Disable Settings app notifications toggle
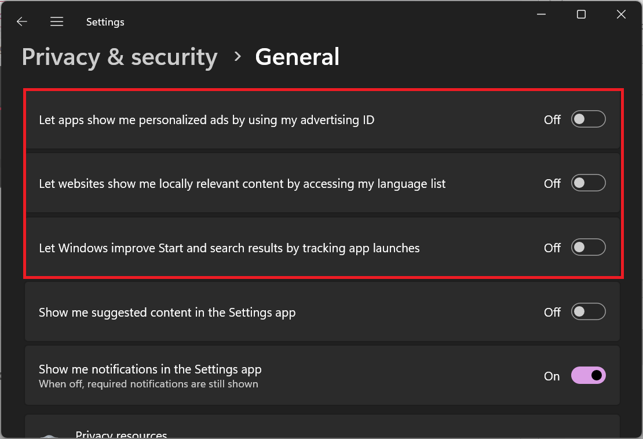This screenshot has width=643, height=439. [588, 375]
